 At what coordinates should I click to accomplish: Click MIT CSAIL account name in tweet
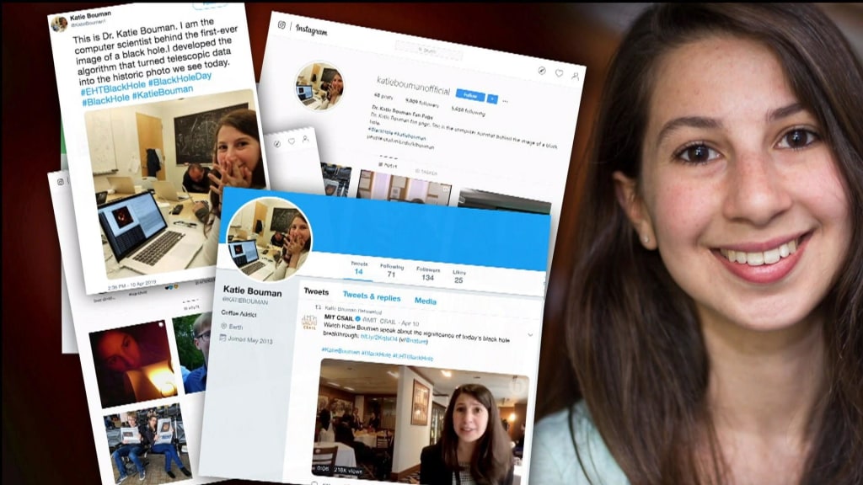coord(339,317)
